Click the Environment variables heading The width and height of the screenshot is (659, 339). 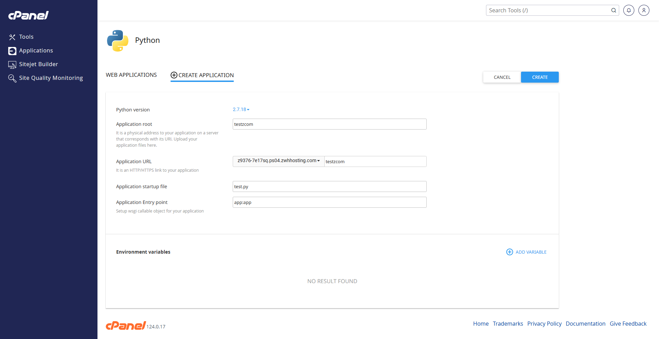click(x=143, y=252)
